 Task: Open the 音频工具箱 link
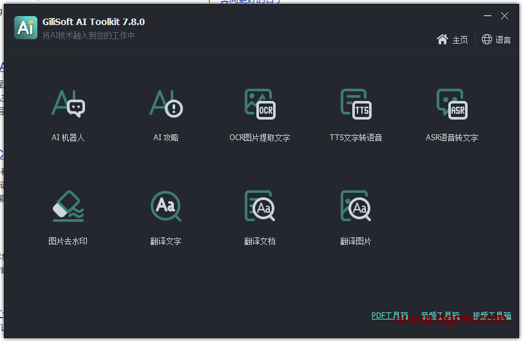pyautogui.click(x=441, y=316)
